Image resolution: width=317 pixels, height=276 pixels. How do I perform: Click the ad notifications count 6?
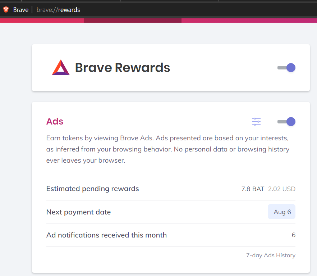(x=293, y=235)
